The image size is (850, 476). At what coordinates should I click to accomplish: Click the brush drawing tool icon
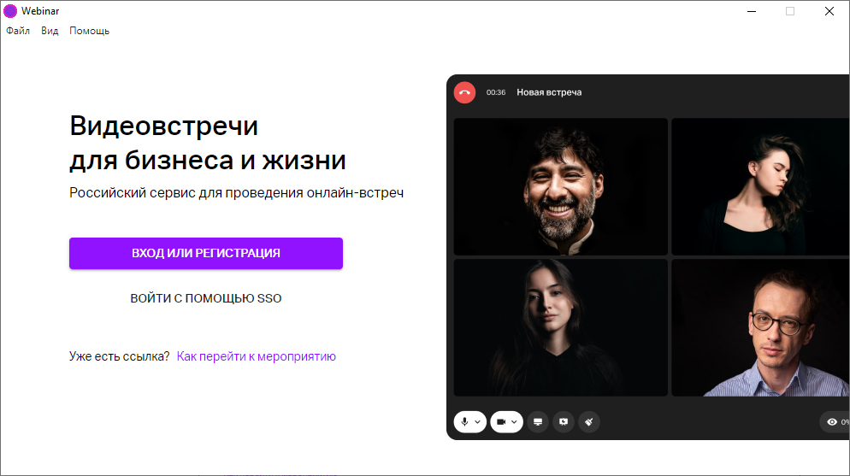589,422
